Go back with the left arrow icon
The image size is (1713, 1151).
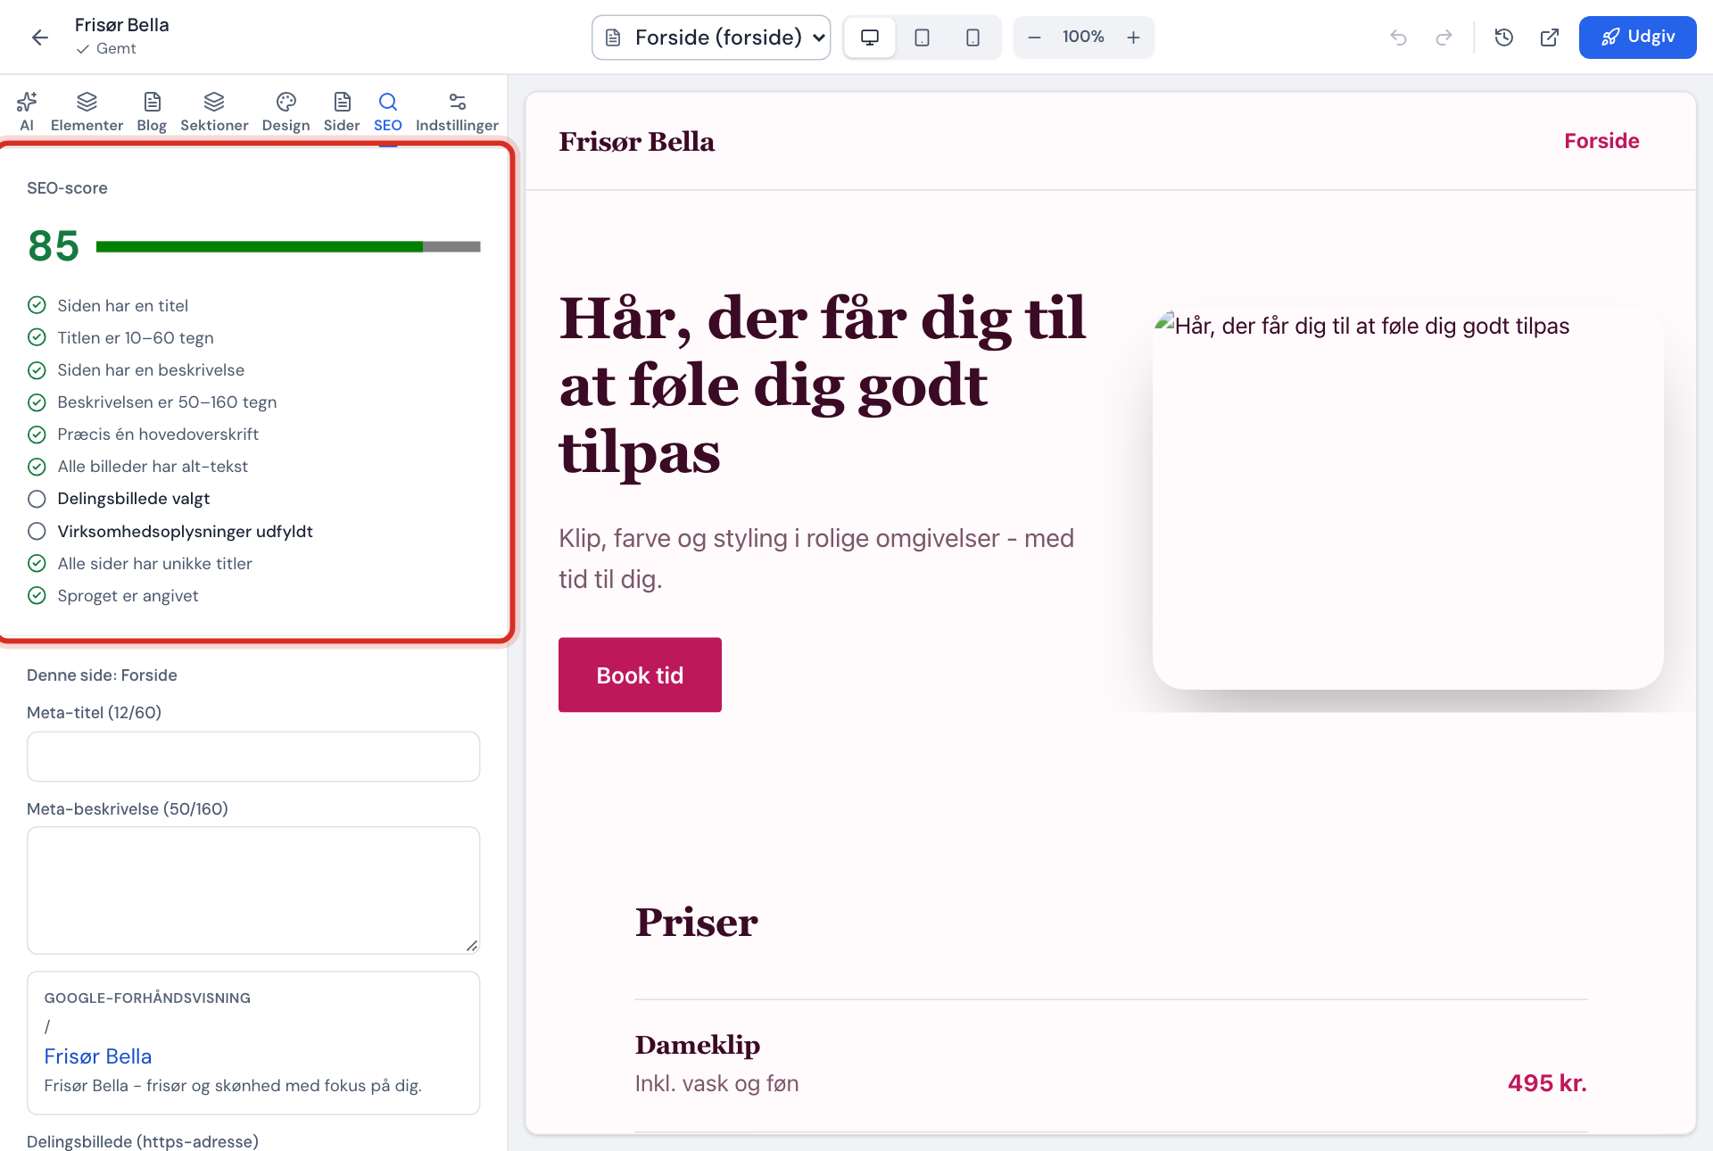(x=39, y=37)
